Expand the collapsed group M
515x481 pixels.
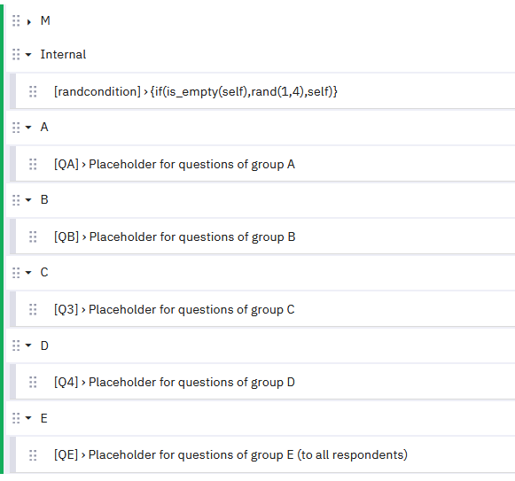29,22
